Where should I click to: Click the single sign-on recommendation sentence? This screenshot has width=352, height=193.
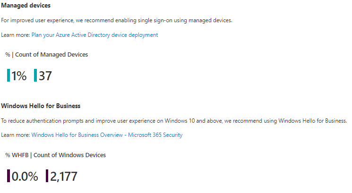pos(117,20)
